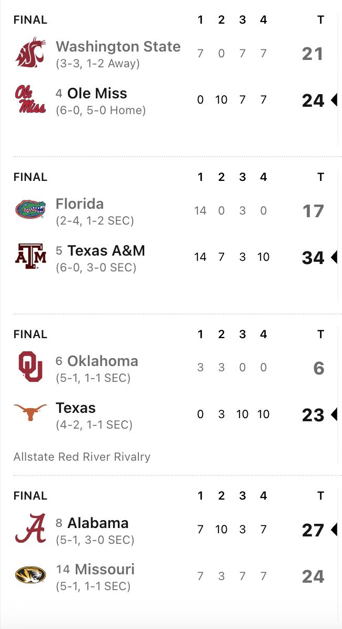Open the Ole Miss team link
Screen dimensions: 342x629
coord(97,94)
